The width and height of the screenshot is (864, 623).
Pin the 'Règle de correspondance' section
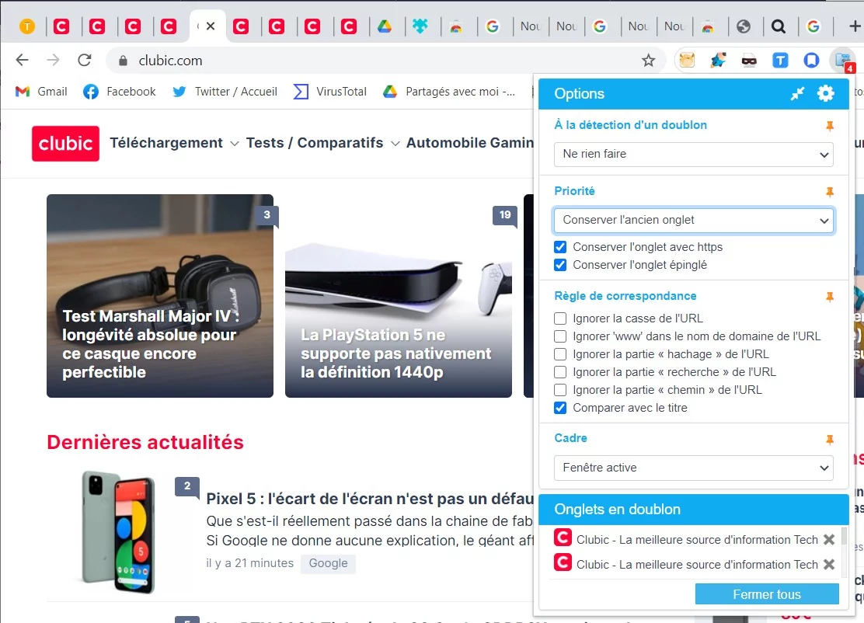tap(829, 297)
